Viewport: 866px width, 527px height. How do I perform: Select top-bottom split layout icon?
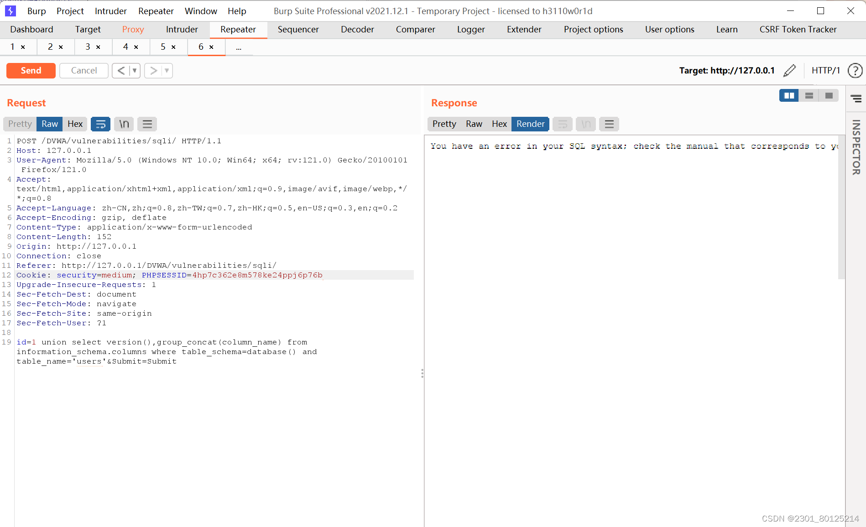[809, 95]
